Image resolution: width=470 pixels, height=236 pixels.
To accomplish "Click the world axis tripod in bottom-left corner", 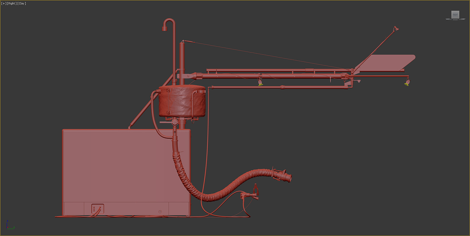I will 7,228.
